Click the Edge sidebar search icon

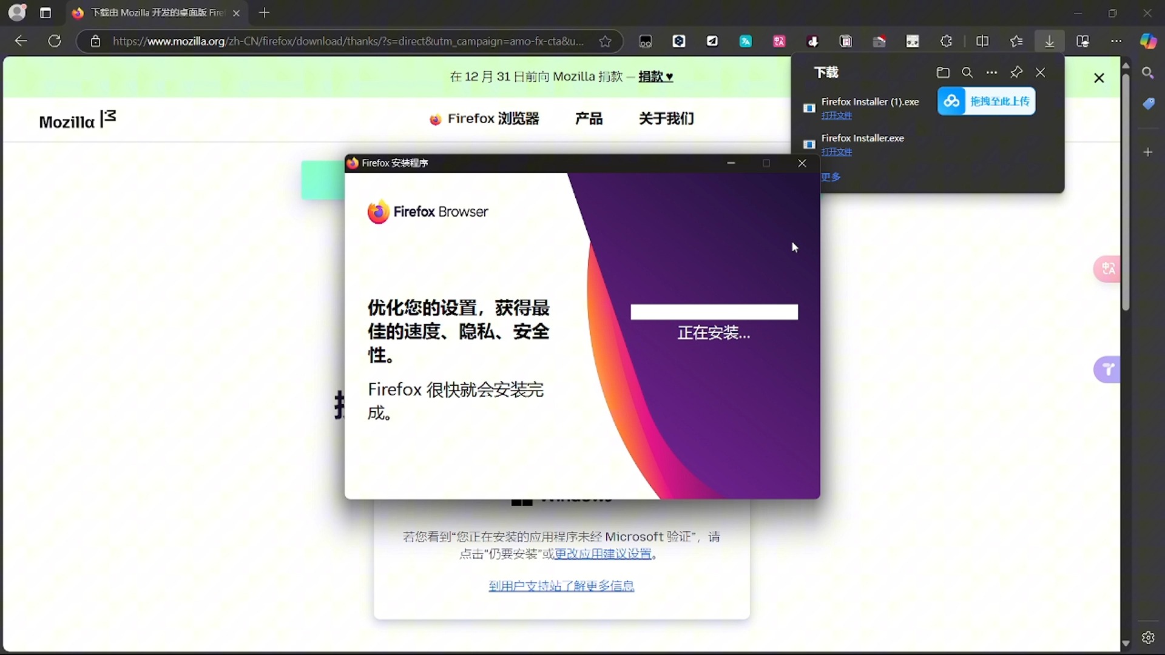click(1148, 73)
